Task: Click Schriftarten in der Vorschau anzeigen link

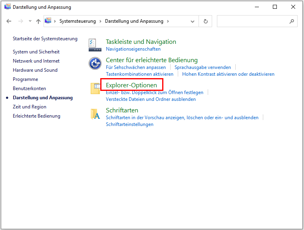Action: [182, 118]
